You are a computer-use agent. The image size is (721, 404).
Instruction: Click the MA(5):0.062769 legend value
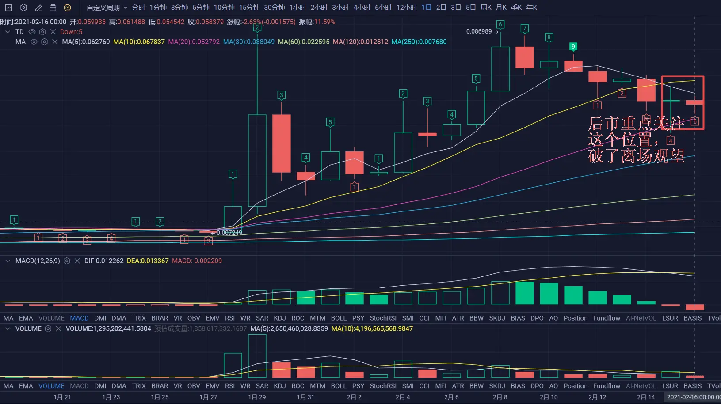coord(86,42)
